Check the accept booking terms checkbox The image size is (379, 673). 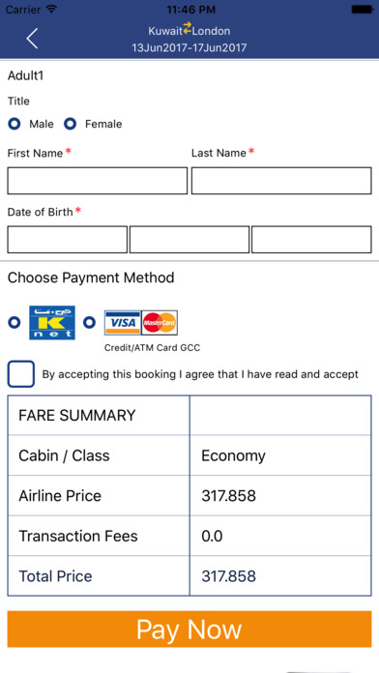click(21, 374)
